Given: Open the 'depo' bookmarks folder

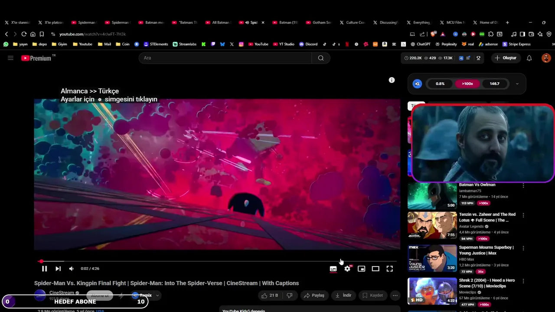Looking at the screenshot, I should tap(39, 44).
